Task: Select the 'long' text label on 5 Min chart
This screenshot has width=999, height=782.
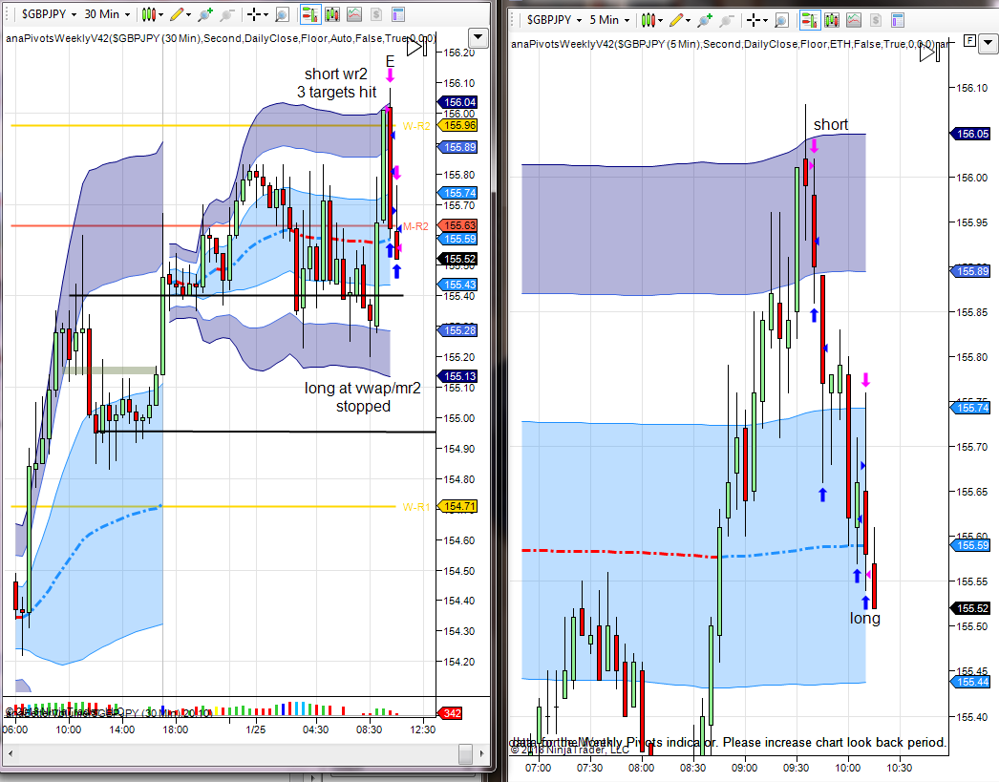Action: click(x=864, y=619)
